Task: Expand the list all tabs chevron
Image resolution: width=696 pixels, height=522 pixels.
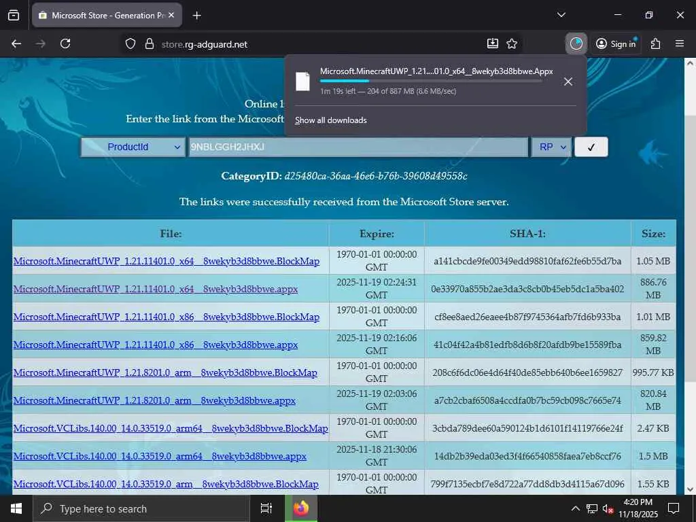Action: pyautogui.click(x=561, y=15)
